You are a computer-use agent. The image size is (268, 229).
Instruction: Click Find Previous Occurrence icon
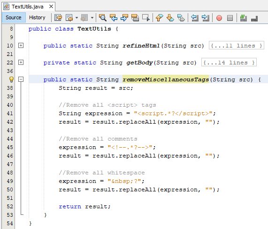pyautogui.click(x=114, y=18)
